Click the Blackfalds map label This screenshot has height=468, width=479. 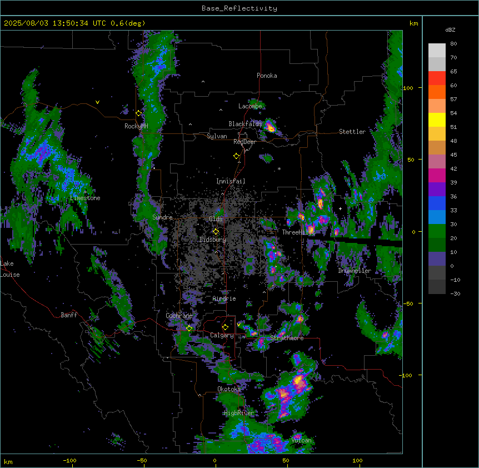(x=245, y=124)
